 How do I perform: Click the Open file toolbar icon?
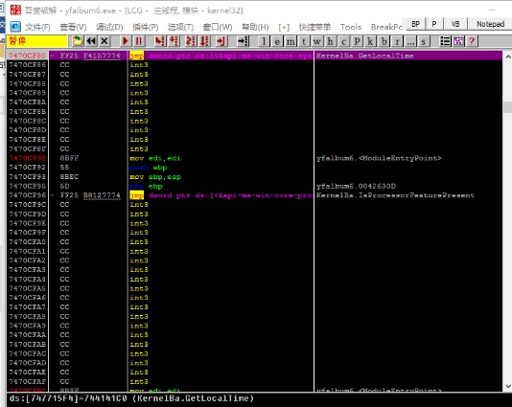pos(78,41)
